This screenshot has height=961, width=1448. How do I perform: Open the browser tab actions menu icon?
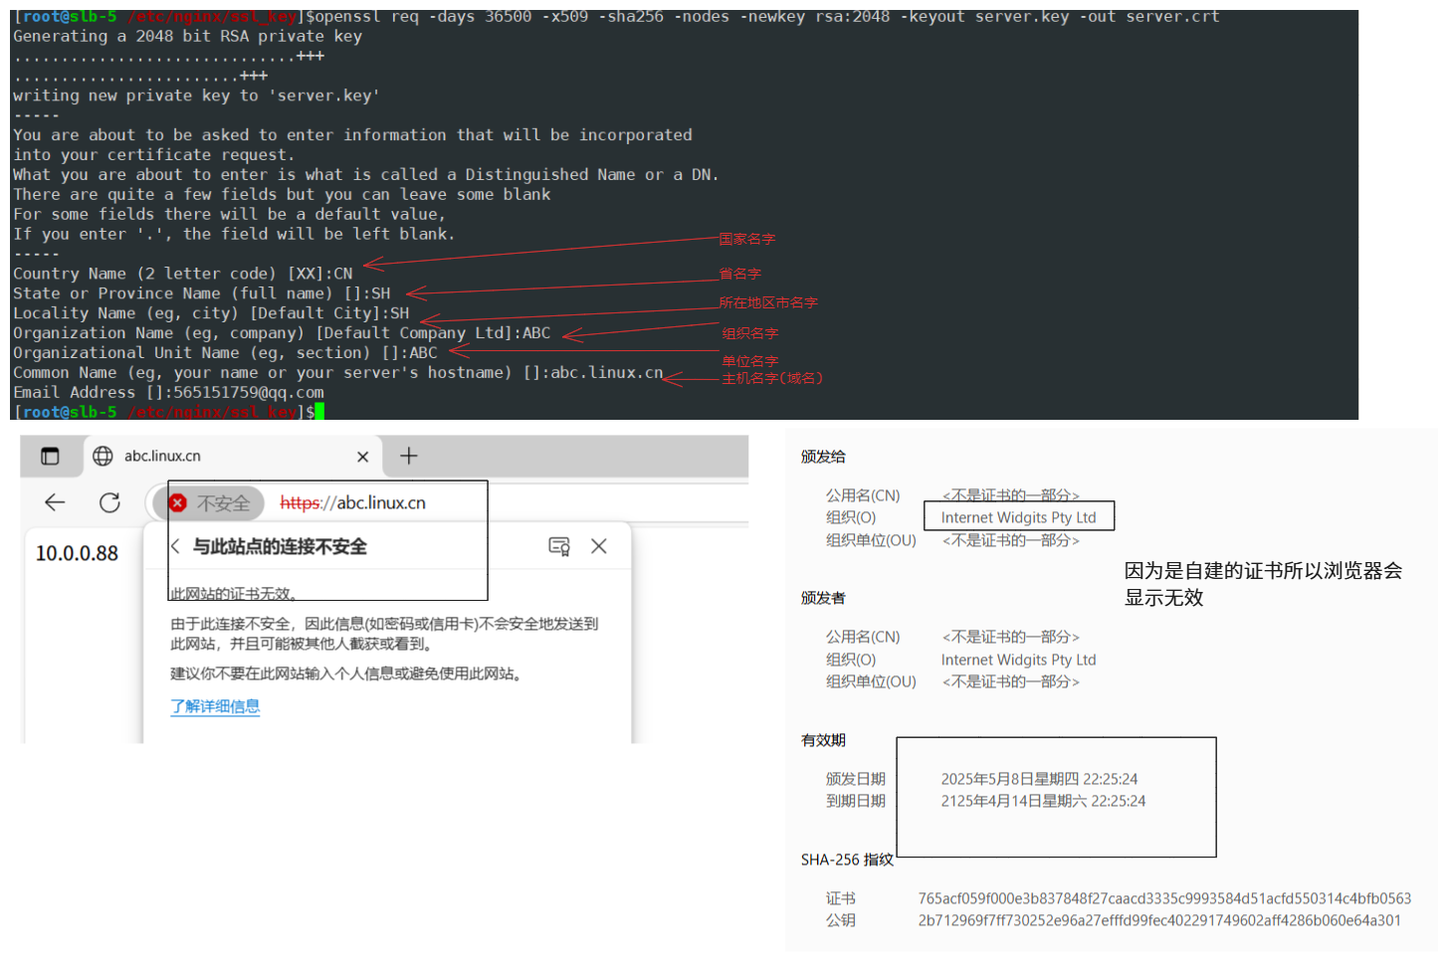tap(50, 457)
